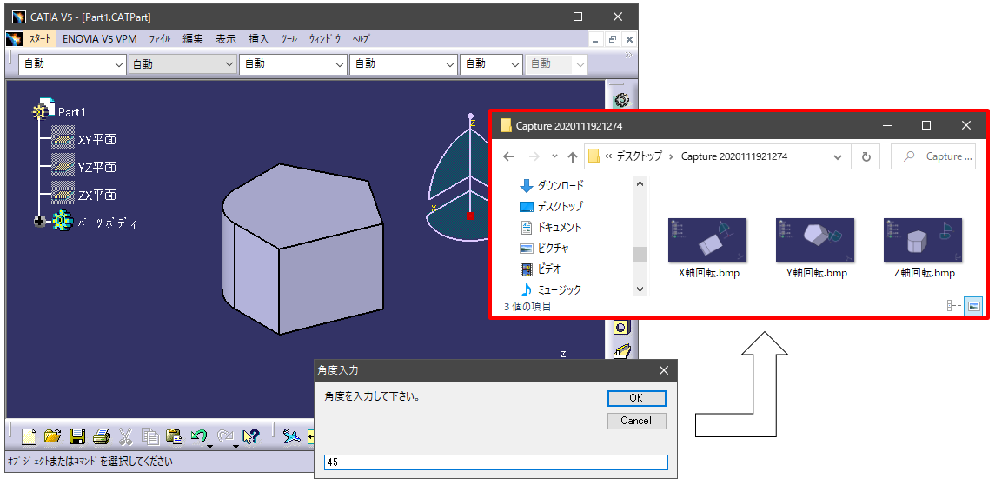Viewport: 995px width, 485px height.
Task: Open recent locations chevron in Explorer
Action: click(x=554, y=156)
